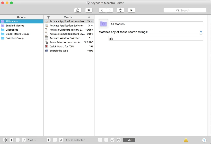Click the ⌃⇧G shortcut in Search the Web row
The image size is (211, 144).
click(90, 51)
